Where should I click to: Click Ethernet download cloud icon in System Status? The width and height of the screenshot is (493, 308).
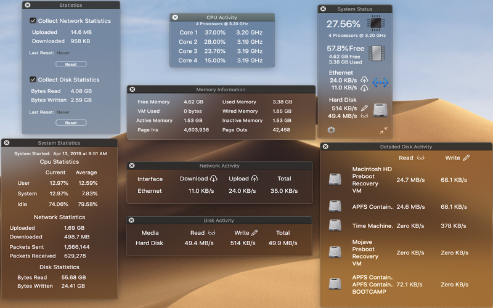point(364,88)
